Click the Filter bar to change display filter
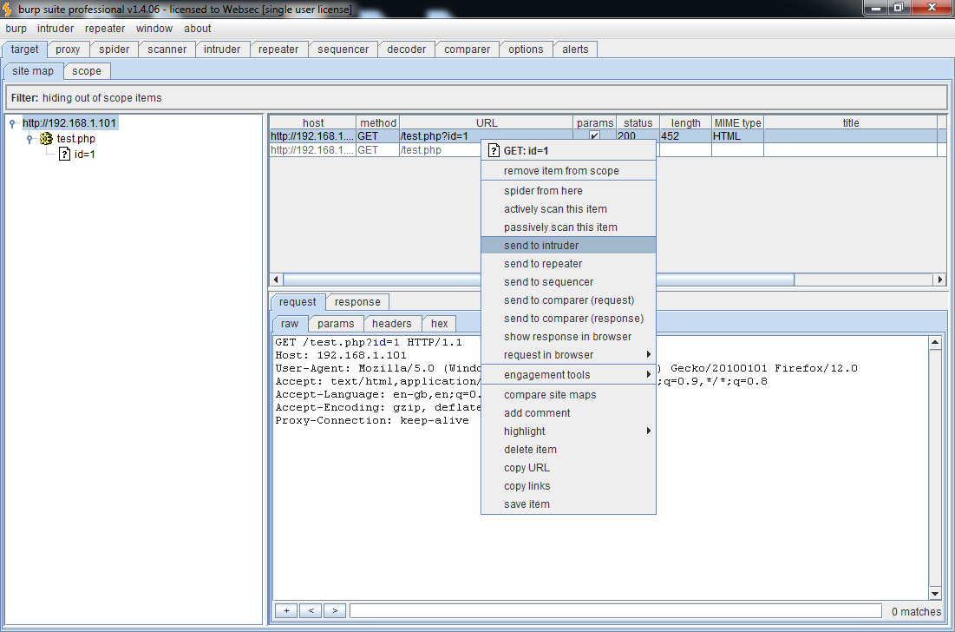This screenshot has width=955, height=632. click(x=476, y=97)
